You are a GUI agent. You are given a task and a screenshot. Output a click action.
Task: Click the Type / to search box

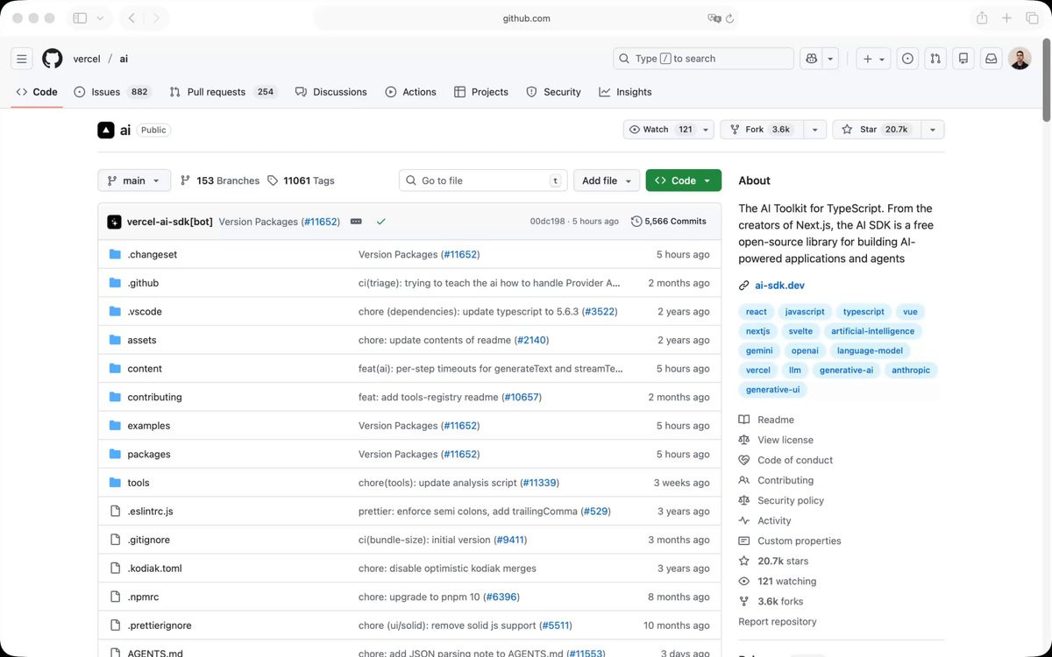(703, 59)
